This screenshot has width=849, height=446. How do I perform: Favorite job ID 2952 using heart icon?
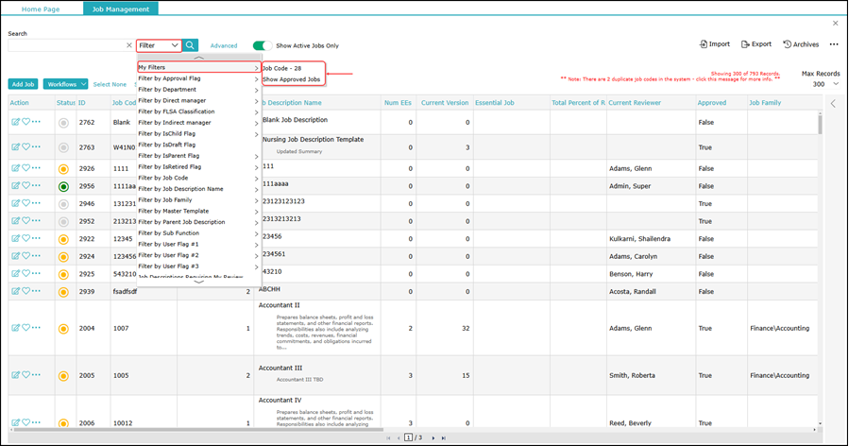(25, 220)
